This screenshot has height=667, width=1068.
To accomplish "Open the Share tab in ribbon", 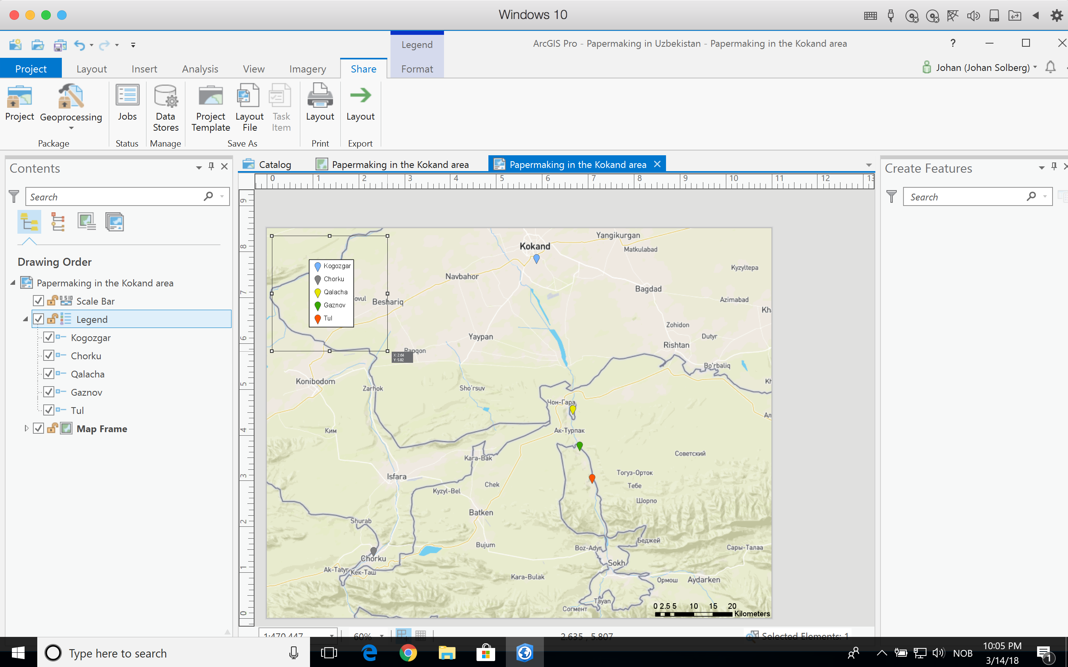I will pos(363,69).
